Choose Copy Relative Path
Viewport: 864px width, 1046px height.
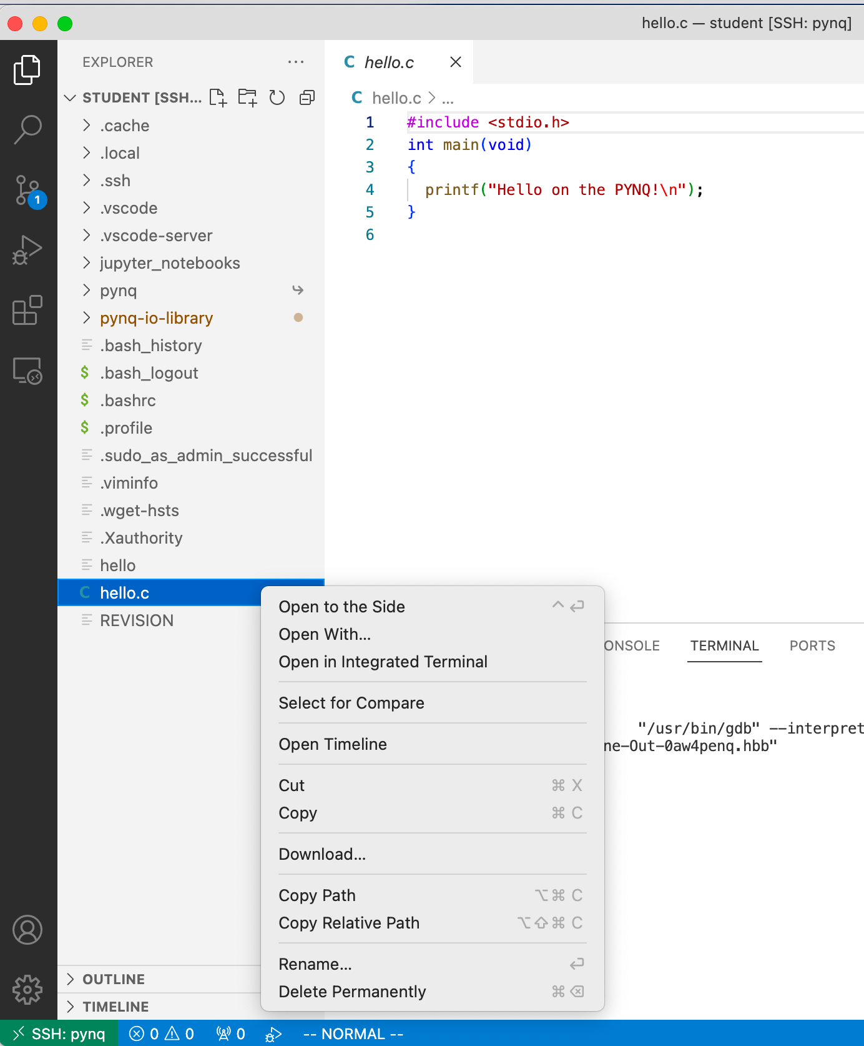(x=432, y=923)
